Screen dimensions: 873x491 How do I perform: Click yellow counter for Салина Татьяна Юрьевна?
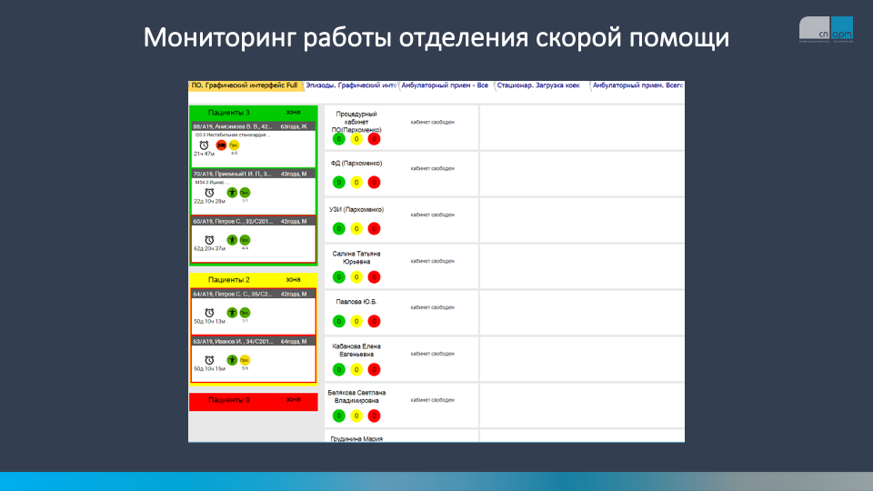pos(356,277)
